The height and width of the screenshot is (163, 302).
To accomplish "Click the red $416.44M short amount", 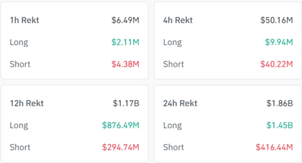I will [274, 147].
